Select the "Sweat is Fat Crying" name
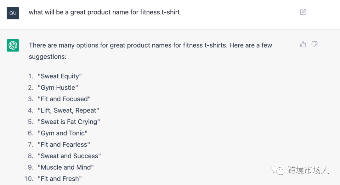 pyautogui.click(x=69, y=122)
